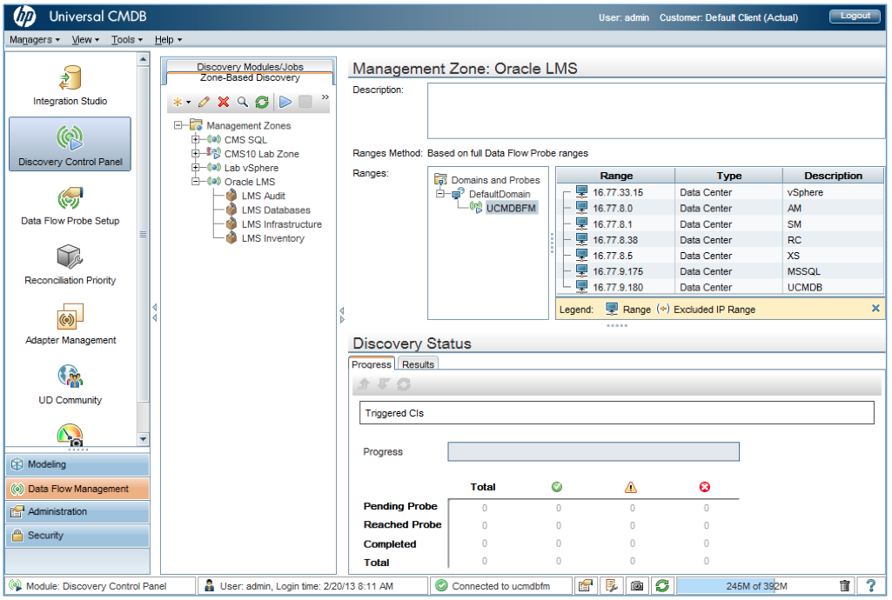892x600 pixels.
Task: Show more toolbar buttons chevron
Action: click(325, 97)
